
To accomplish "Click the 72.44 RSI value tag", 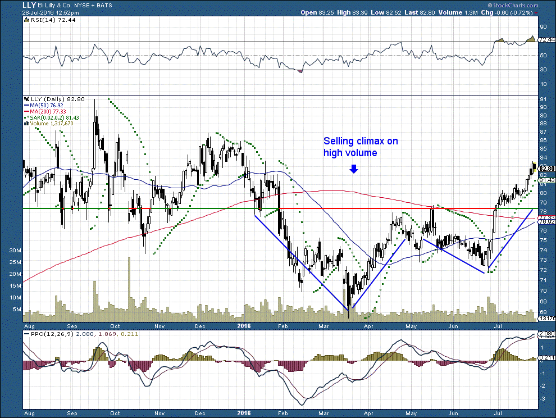I will (547, 40).
